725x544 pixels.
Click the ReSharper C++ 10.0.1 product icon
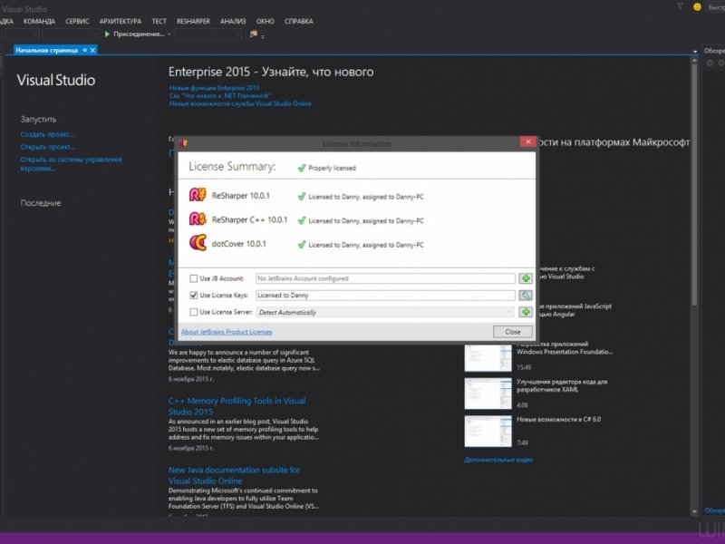tap(198, 219)
